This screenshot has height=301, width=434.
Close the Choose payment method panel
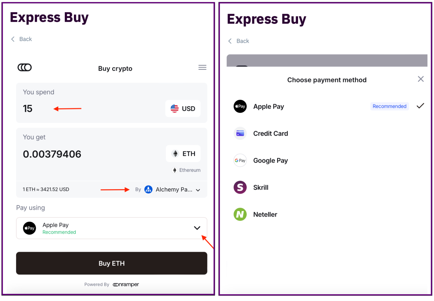pos(421,79)
